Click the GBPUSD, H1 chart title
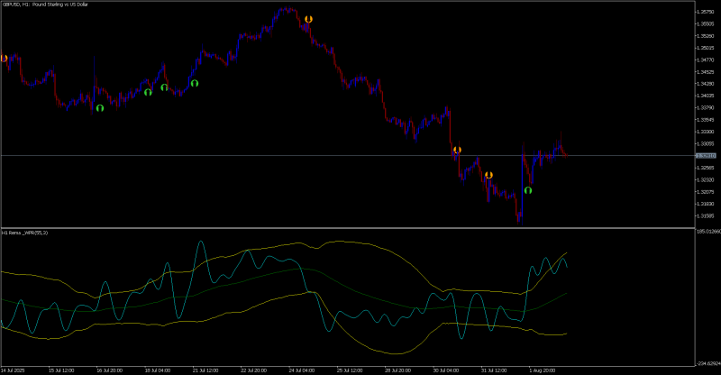This screenshot has height=375, width=721. [x=45, y=5]
